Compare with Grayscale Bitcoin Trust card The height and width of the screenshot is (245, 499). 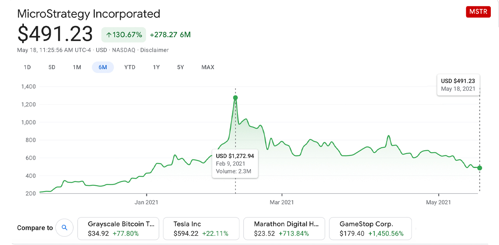pyautogui.click(x=119, y=229)
